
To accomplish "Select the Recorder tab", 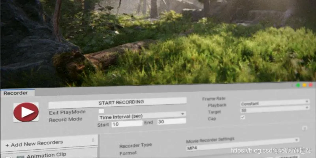I will point(17,93).
